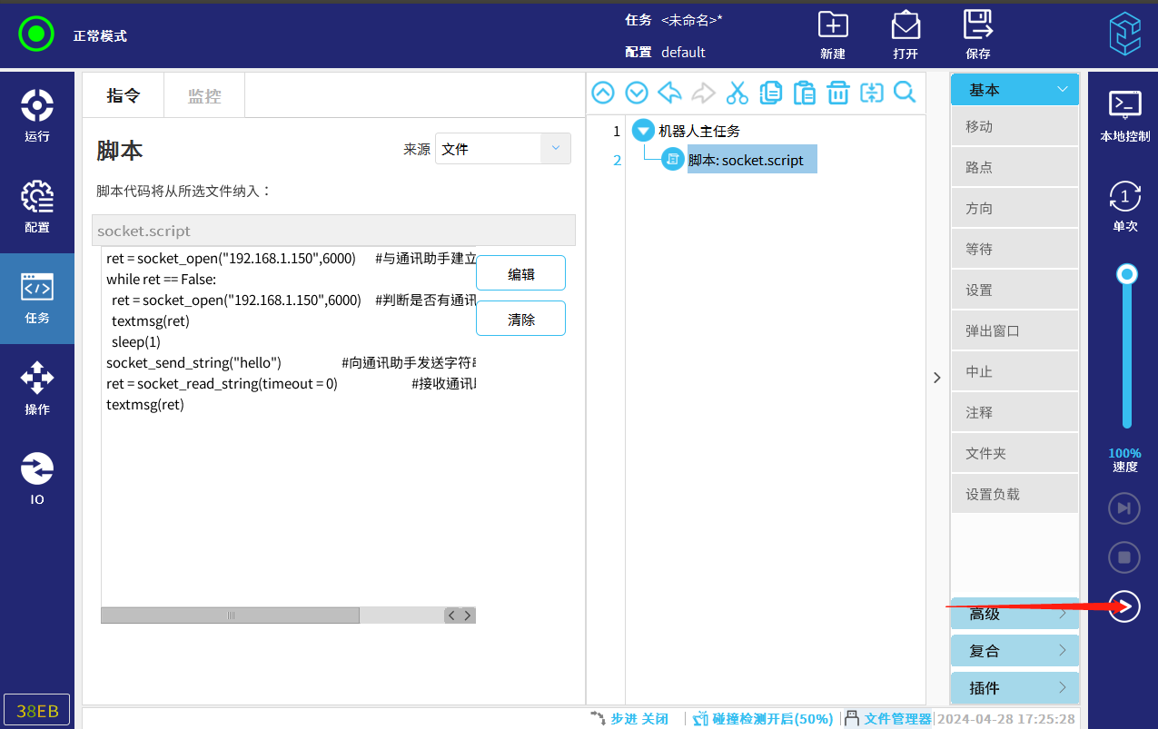Select the 指令 command tab
Viewport: 1158px width, 729px height.
pos(124,95)
